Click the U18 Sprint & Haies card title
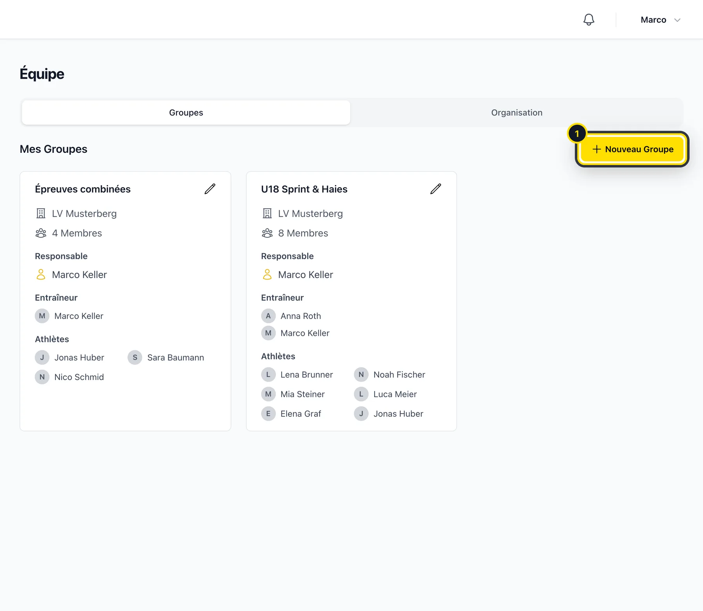Image resolution: width=703 pixels, height=611 pixels. (x=304, y=189)
